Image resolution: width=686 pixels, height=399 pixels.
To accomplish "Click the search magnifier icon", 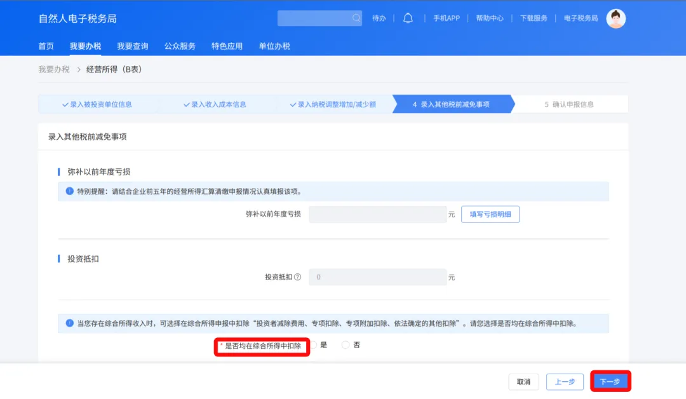I will (x=356, y=18).
